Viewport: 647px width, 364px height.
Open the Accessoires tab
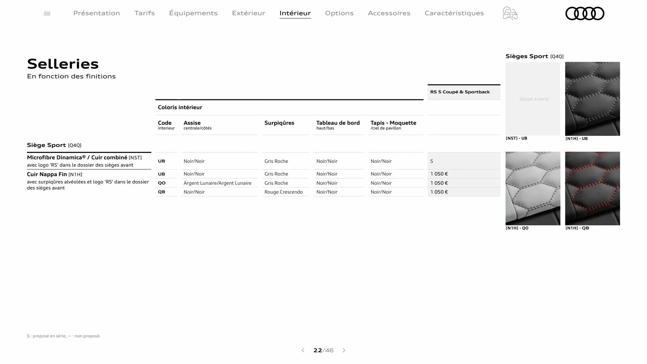click(x=389, y=13)
